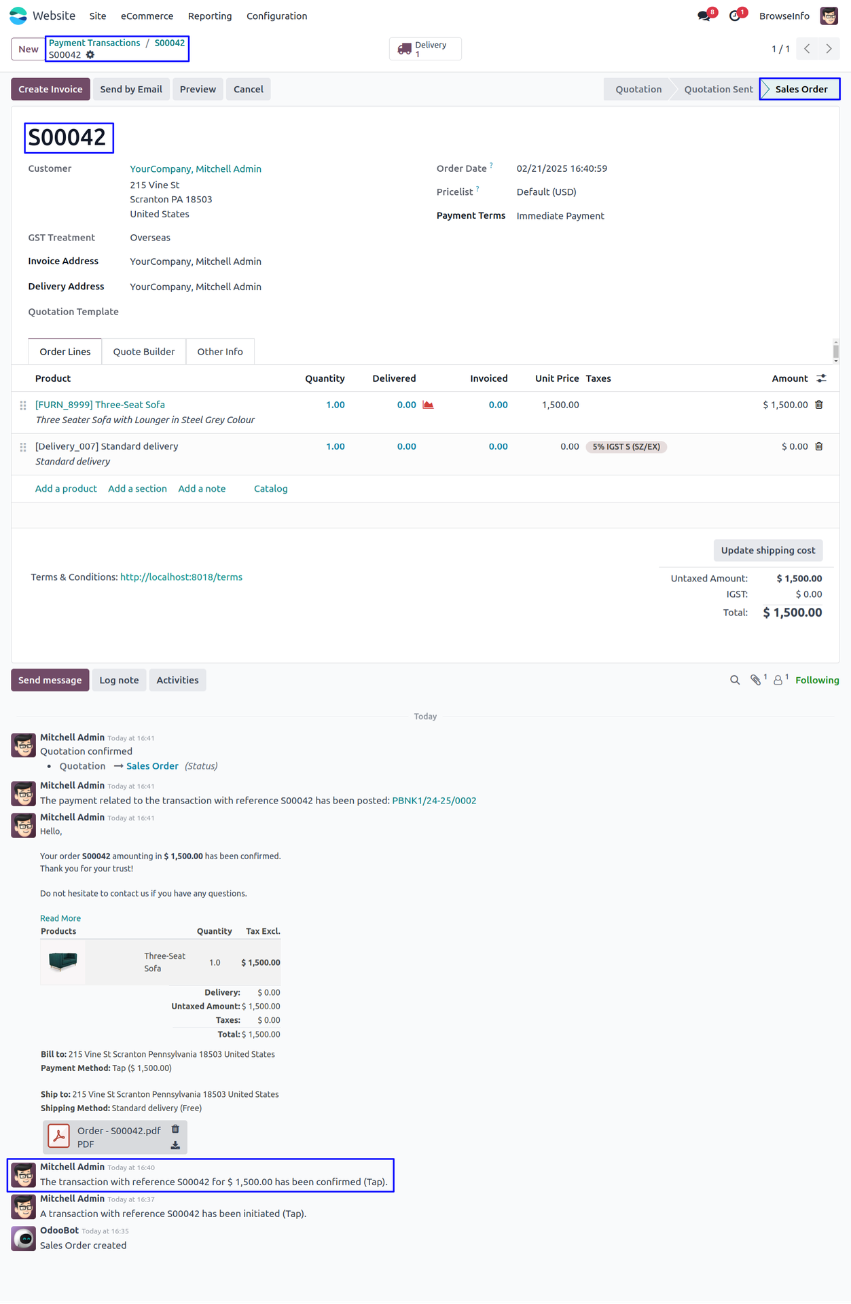Go to the next record arrow
This screenshot has height=1304, width=851.
pos(829,49)
